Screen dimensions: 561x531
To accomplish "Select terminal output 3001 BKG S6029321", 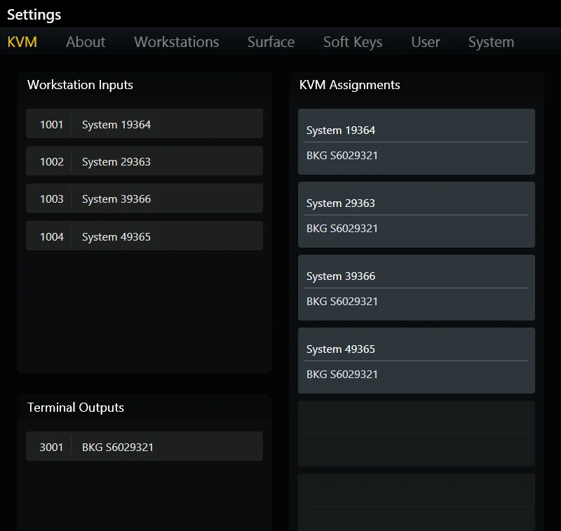I will [144, 447].
